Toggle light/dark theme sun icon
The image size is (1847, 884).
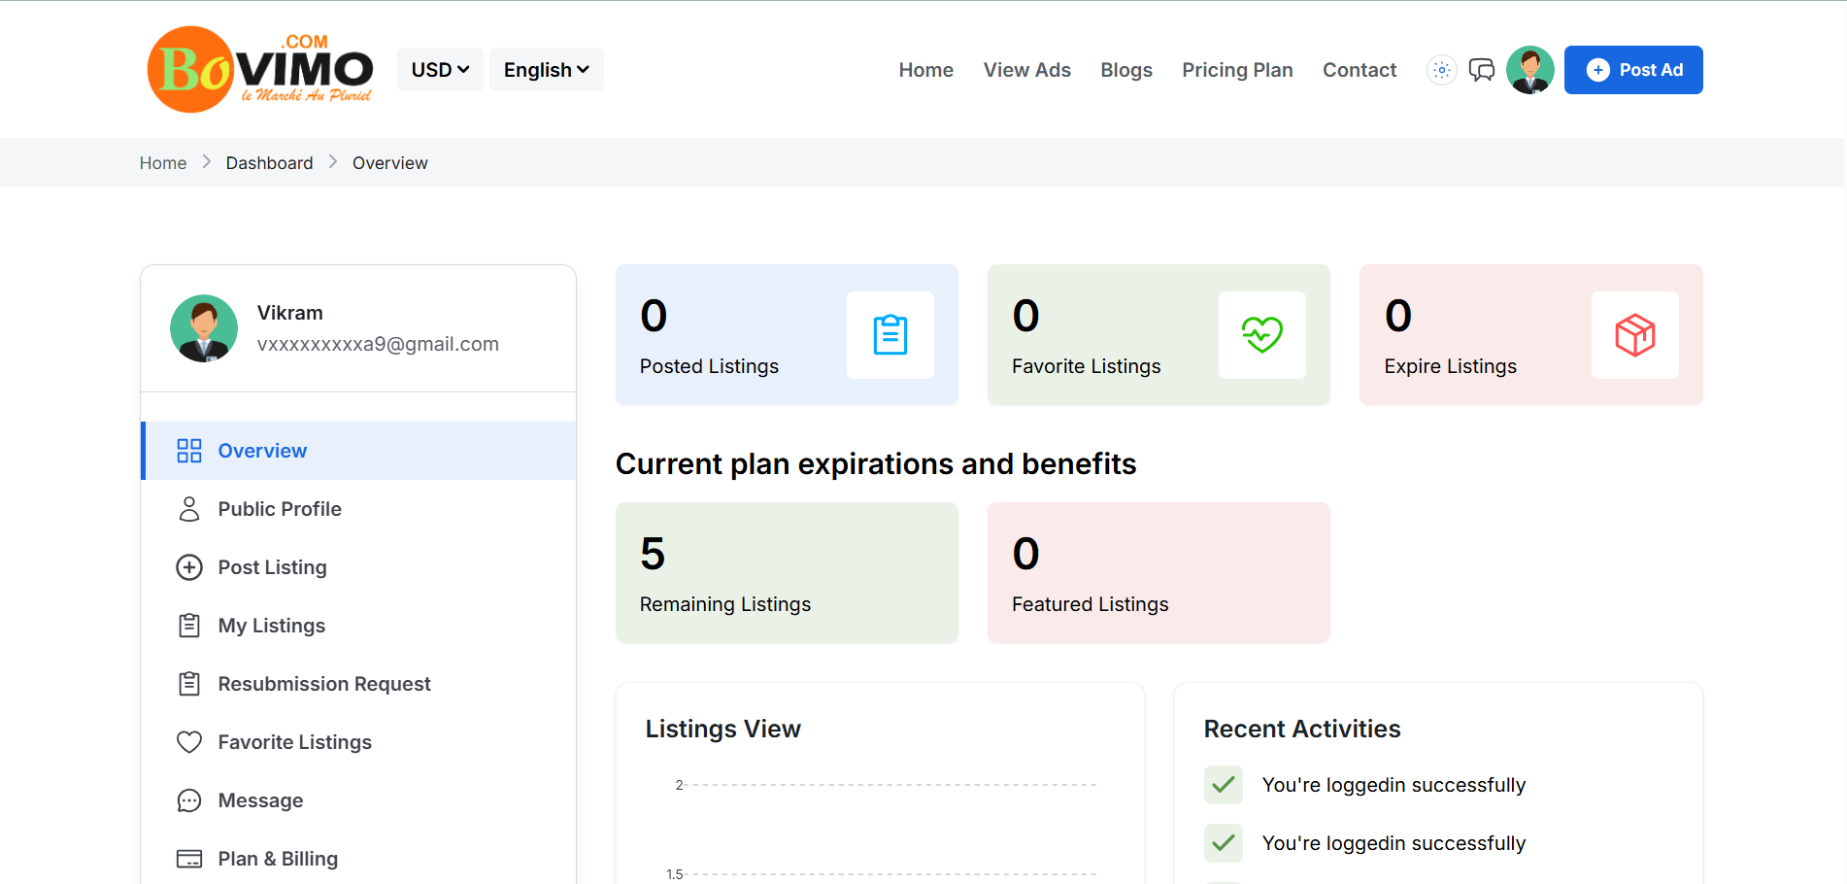(x=1442, y=70)
